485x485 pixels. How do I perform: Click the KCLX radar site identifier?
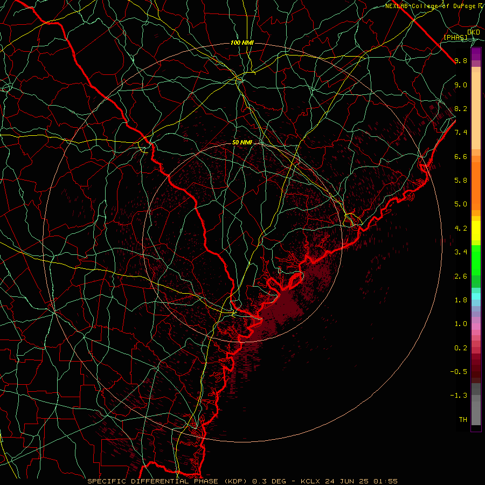[x=310, y=481]
